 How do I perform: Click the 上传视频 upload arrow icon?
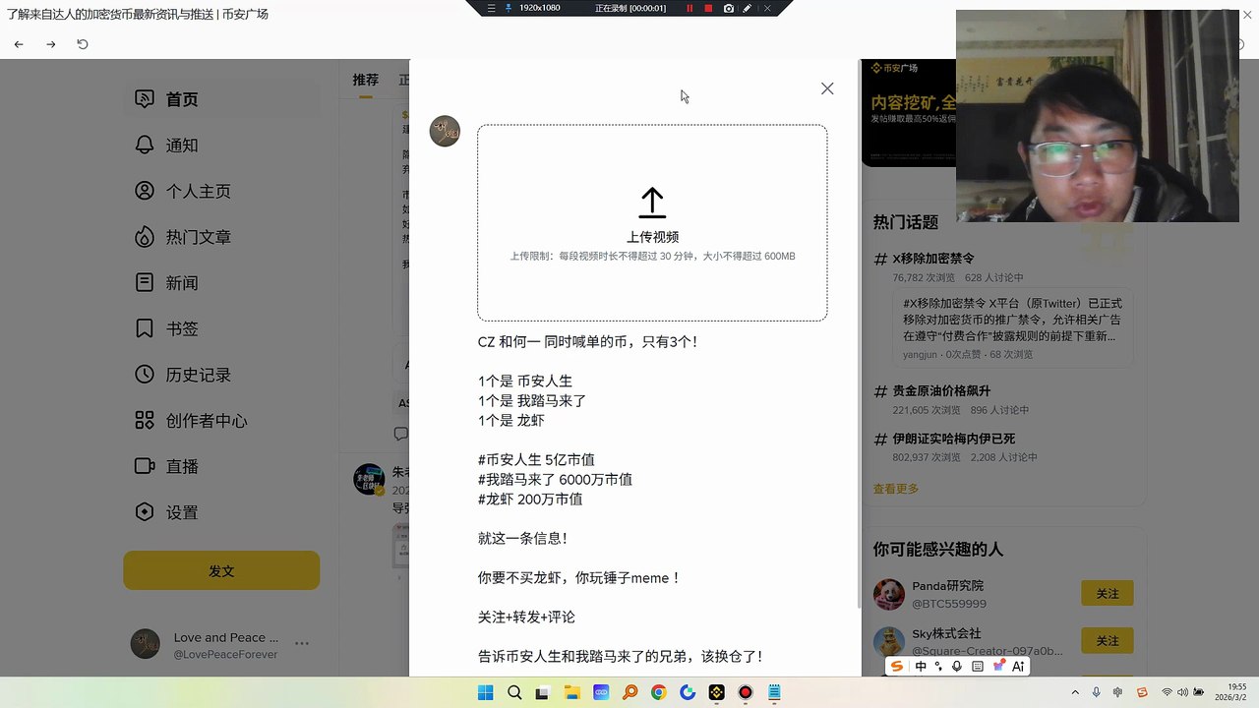coord(652,203)
